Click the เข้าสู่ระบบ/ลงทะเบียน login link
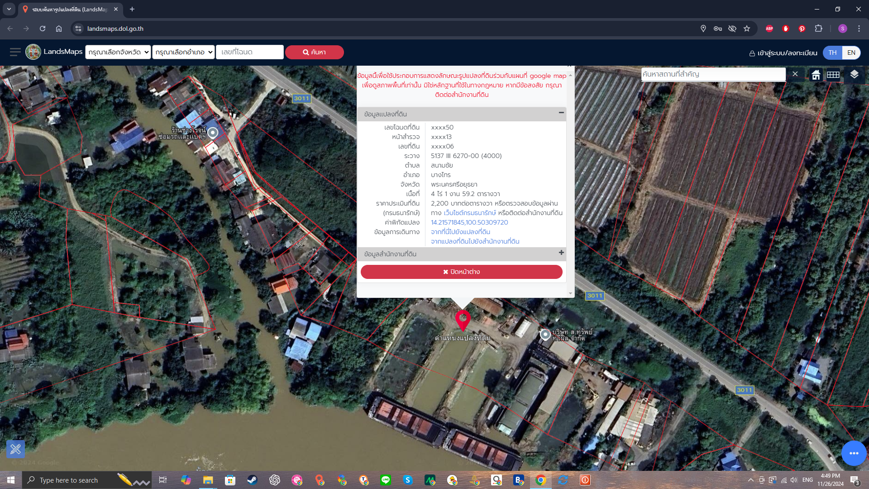Screen dimensions: 869x489 coord(783,53)
